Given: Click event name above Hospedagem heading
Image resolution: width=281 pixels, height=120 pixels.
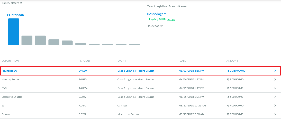Looking at the screenshot, I should point(167,6).
